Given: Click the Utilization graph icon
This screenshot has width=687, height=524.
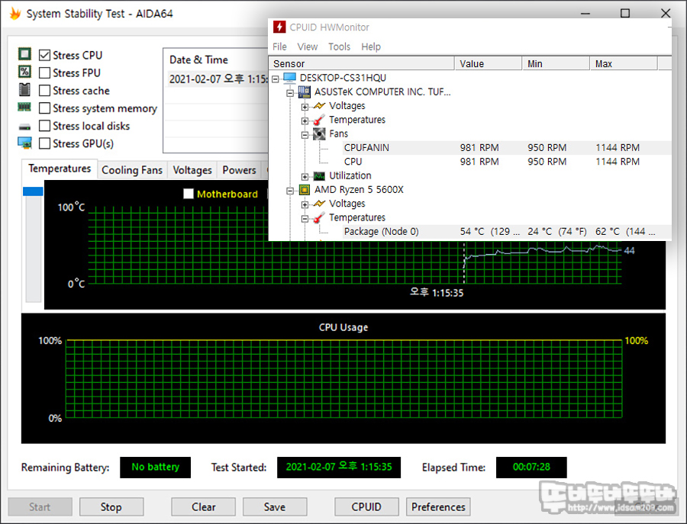Looking at the screenshot, I should 319,175.
